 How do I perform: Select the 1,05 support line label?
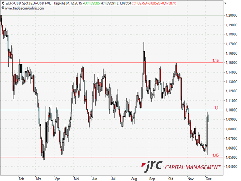point(216,155)
